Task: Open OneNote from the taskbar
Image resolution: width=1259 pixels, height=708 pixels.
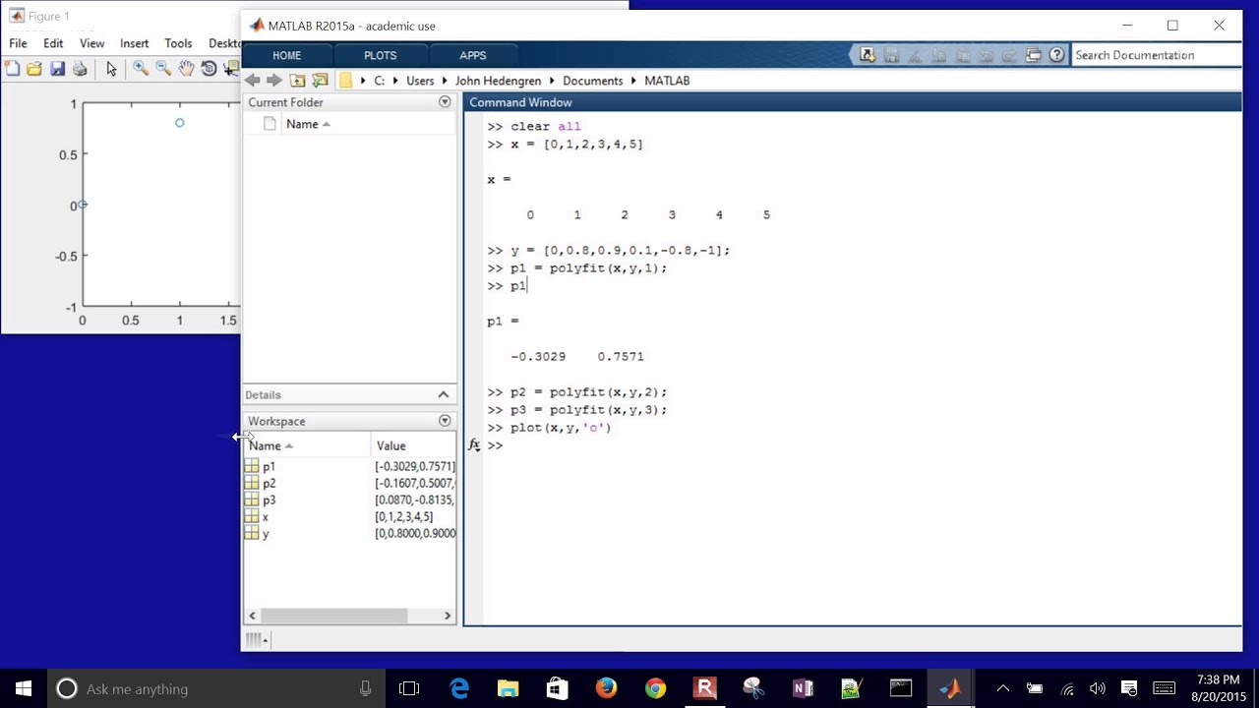Action: (803, 688)
